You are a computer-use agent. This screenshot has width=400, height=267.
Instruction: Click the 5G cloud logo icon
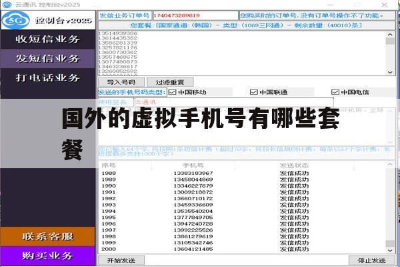[16, 20]
